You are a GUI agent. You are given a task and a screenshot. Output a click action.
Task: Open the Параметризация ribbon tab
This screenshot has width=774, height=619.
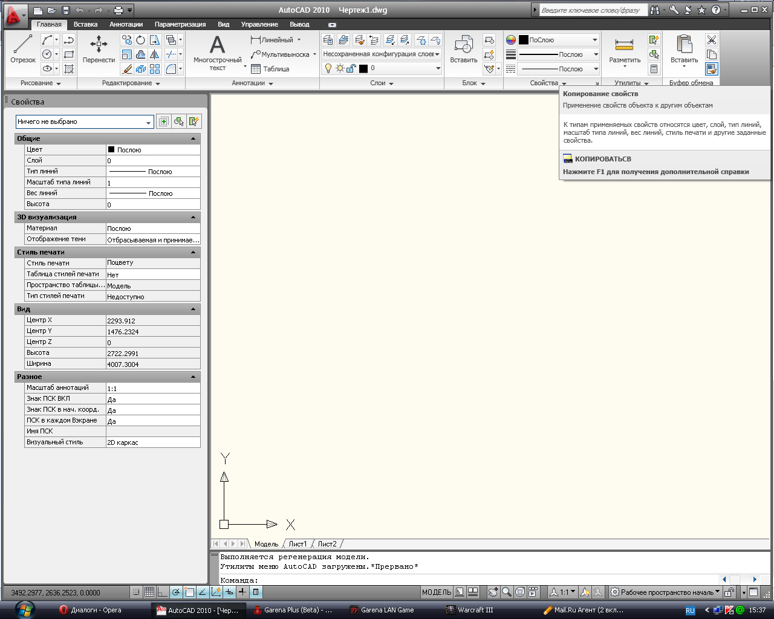180,24
